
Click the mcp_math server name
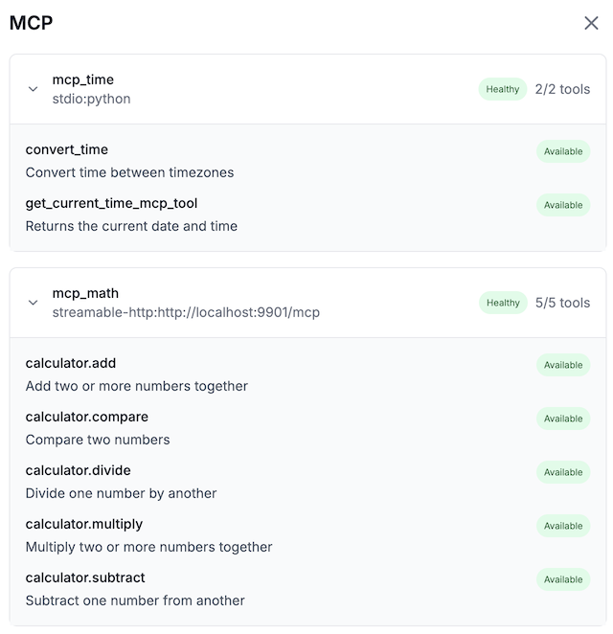[85, 293]
